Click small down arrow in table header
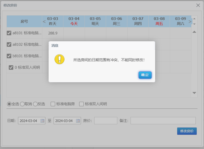This screenshot has height=149, width=204. click(x=194, y=24)
